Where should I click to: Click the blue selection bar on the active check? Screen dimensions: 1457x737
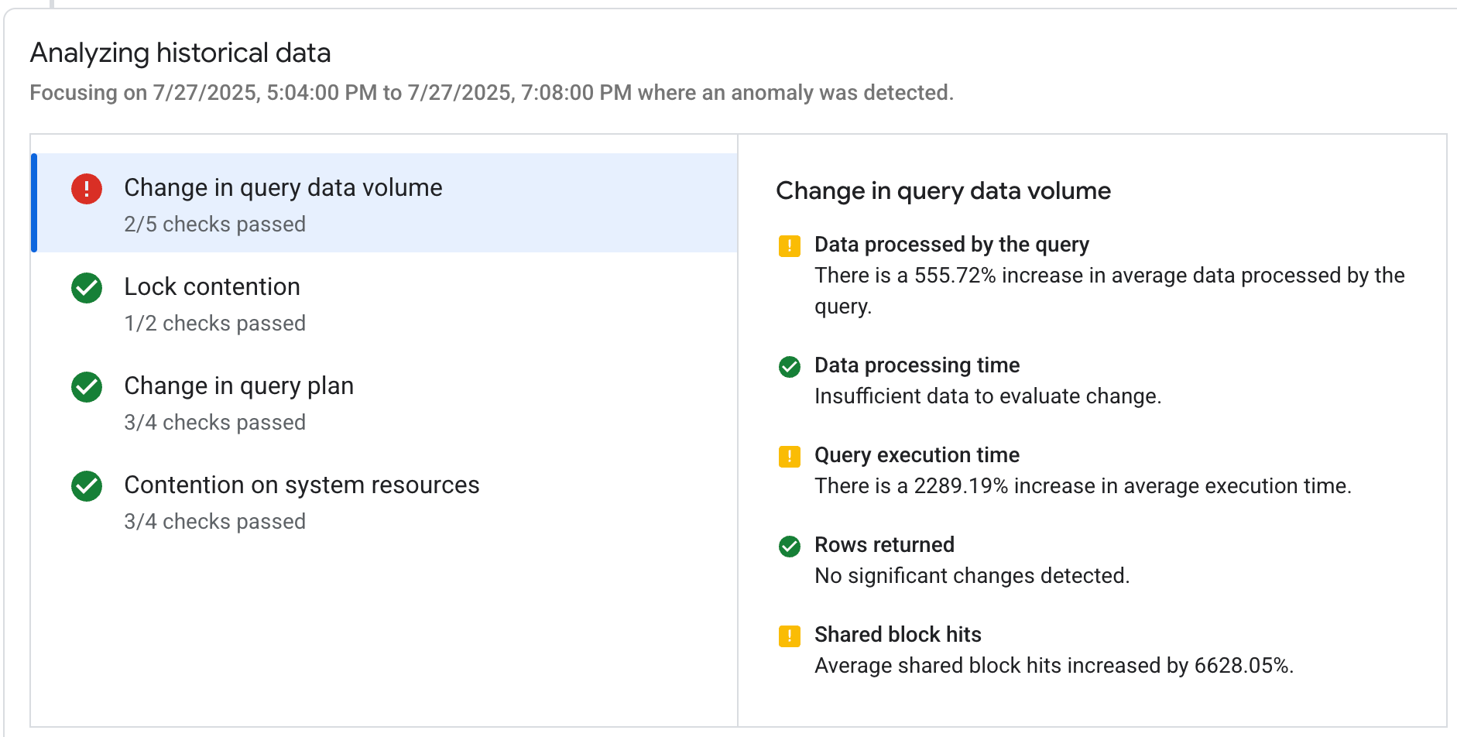click(34, 203)
